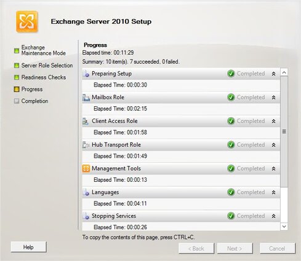Open the Help button

tap(28, 247)
